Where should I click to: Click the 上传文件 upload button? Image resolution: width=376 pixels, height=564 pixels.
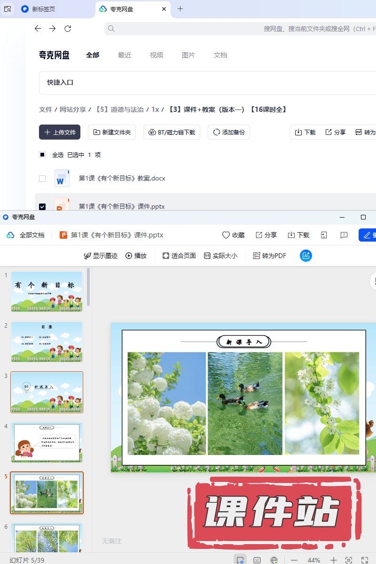pyautogui.click(x=60, y=133)
